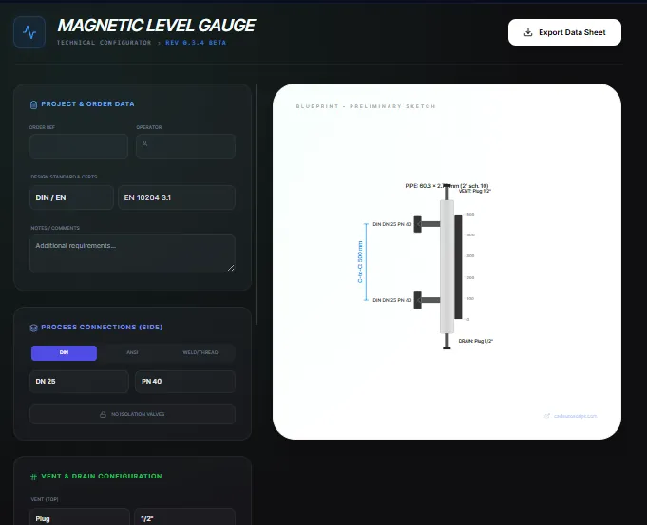Toggle the No Isolation Valves option
The height and width of the screenshot is (525, 647).
click(x=132, y=414)
